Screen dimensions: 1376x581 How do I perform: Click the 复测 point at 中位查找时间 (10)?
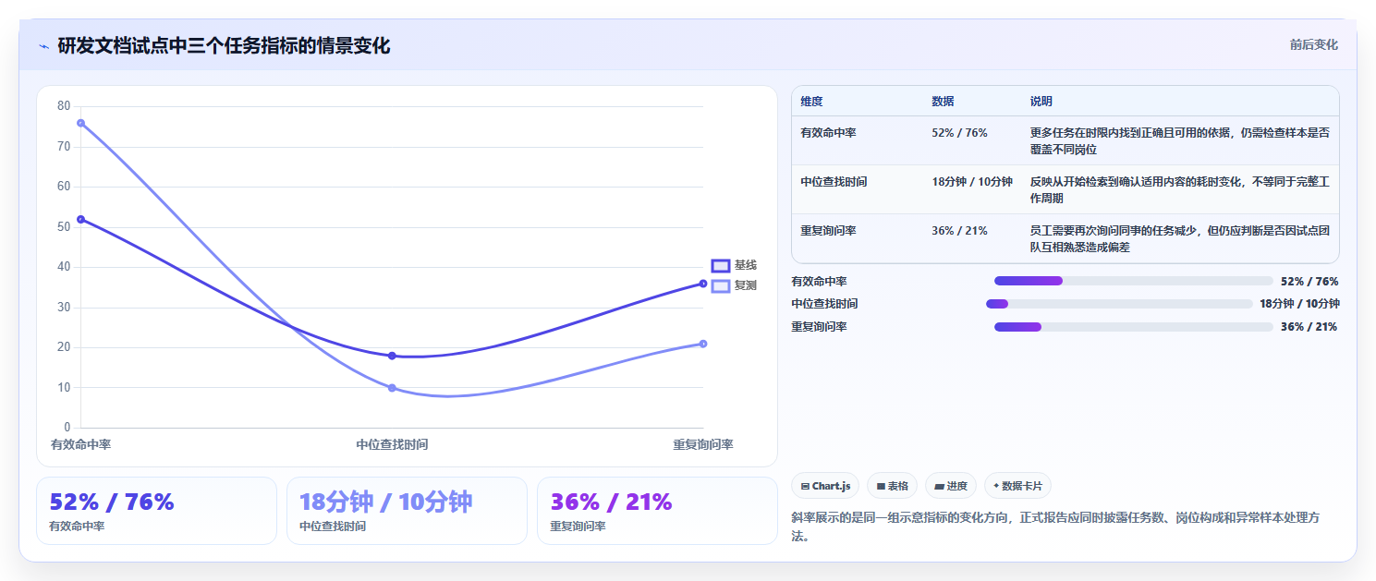pyautogui.click(x=392, y=388)
